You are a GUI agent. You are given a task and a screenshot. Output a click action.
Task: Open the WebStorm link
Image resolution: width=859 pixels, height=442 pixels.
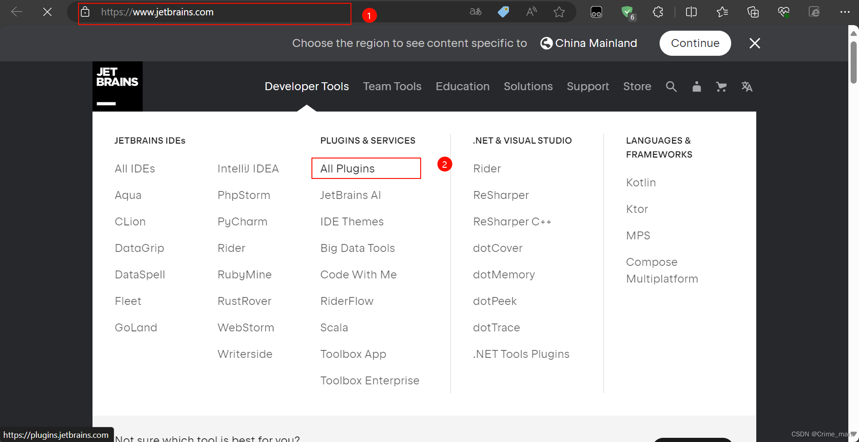[246, 328]
